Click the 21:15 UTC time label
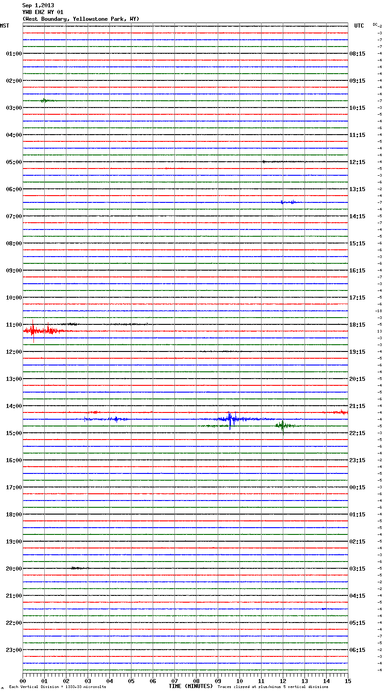The width and height of the screenshot is (384, 693). point(357,406)
